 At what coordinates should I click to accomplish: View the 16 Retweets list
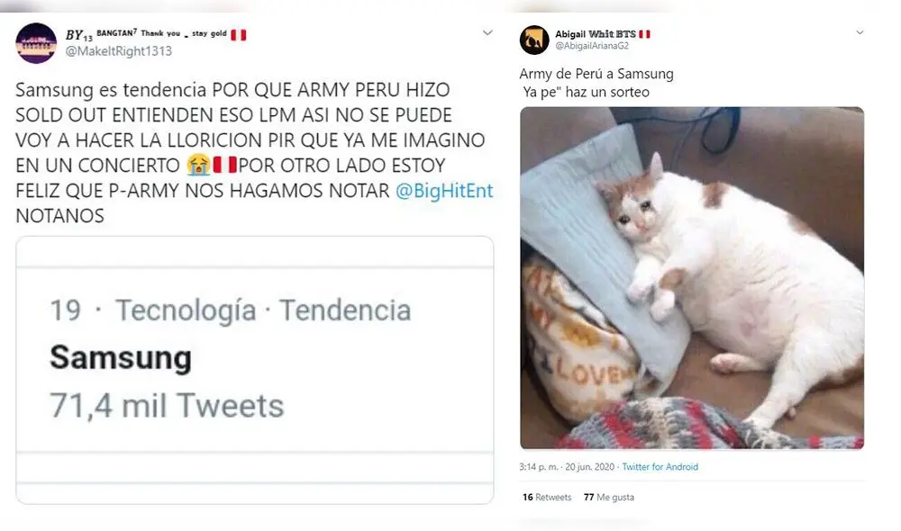pyautogui.click(x=547, y=497)
